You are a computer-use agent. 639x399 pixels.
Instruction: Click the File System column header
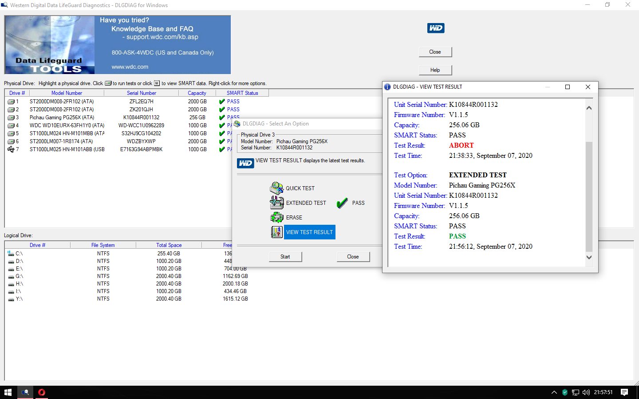pos(103,245)
